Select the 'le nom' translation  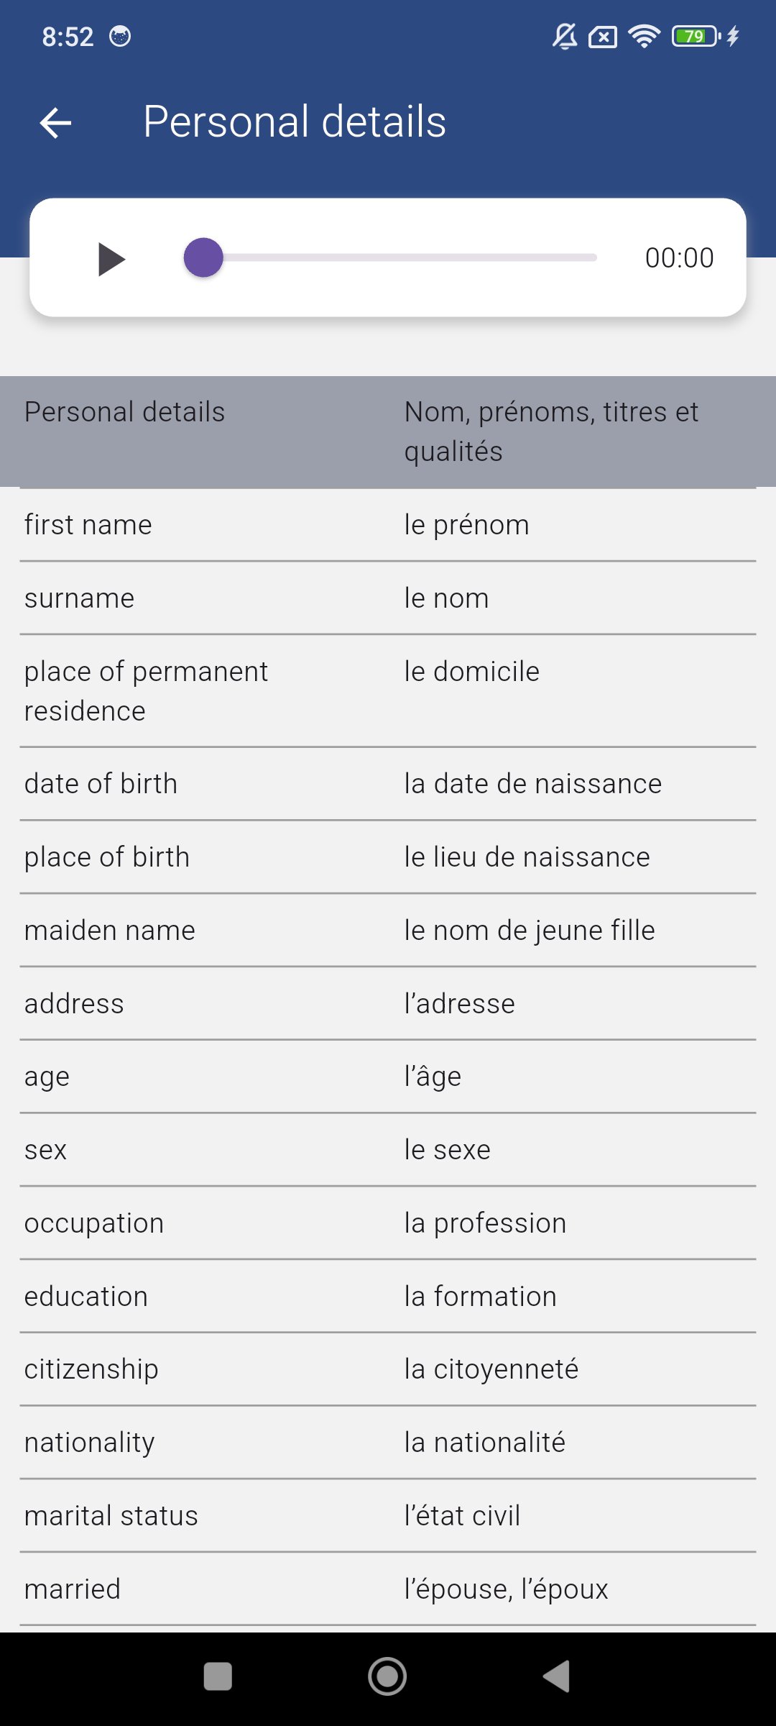point(446,598)
